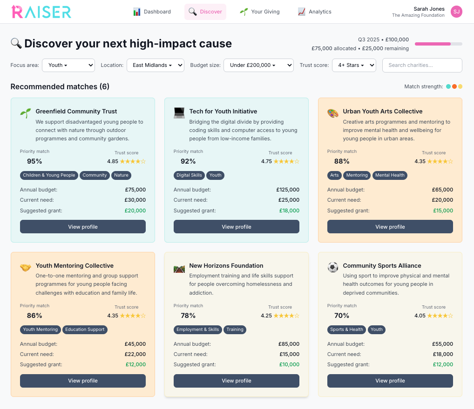This screenshot has width=474, height=409.
Task: Click the Youth tag on Tech for Youth card
Action: 215,175
